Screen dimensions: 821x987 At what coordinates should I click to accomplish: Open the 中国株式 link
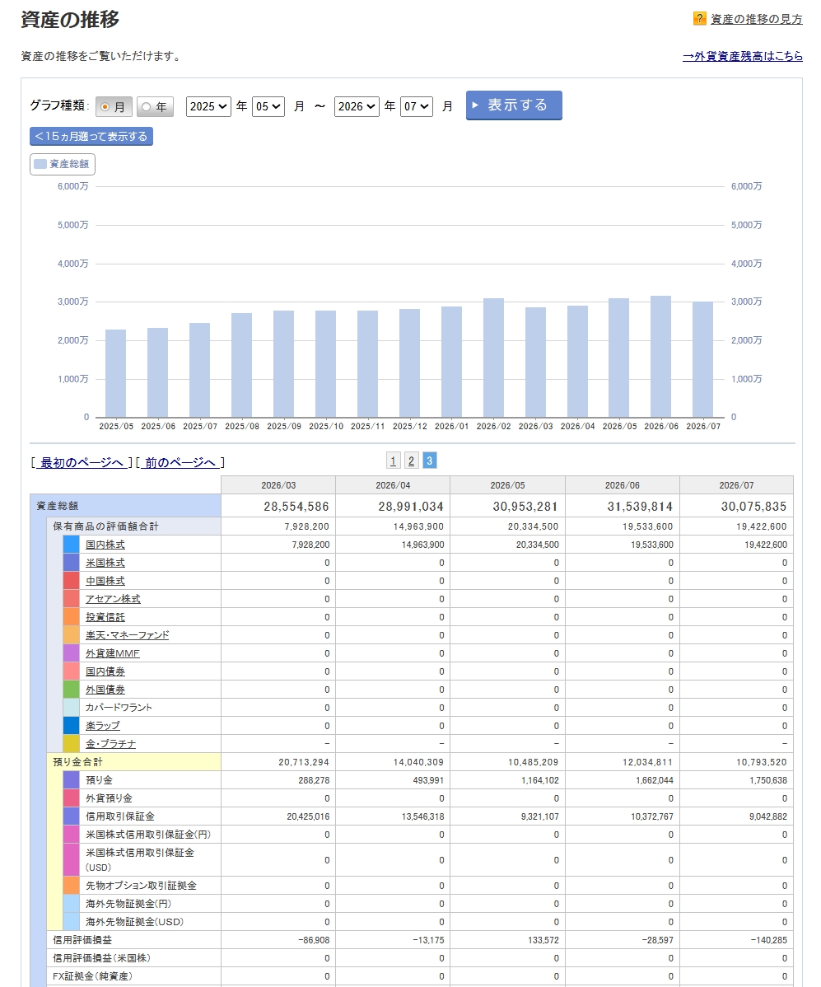(x=105, y=581)
